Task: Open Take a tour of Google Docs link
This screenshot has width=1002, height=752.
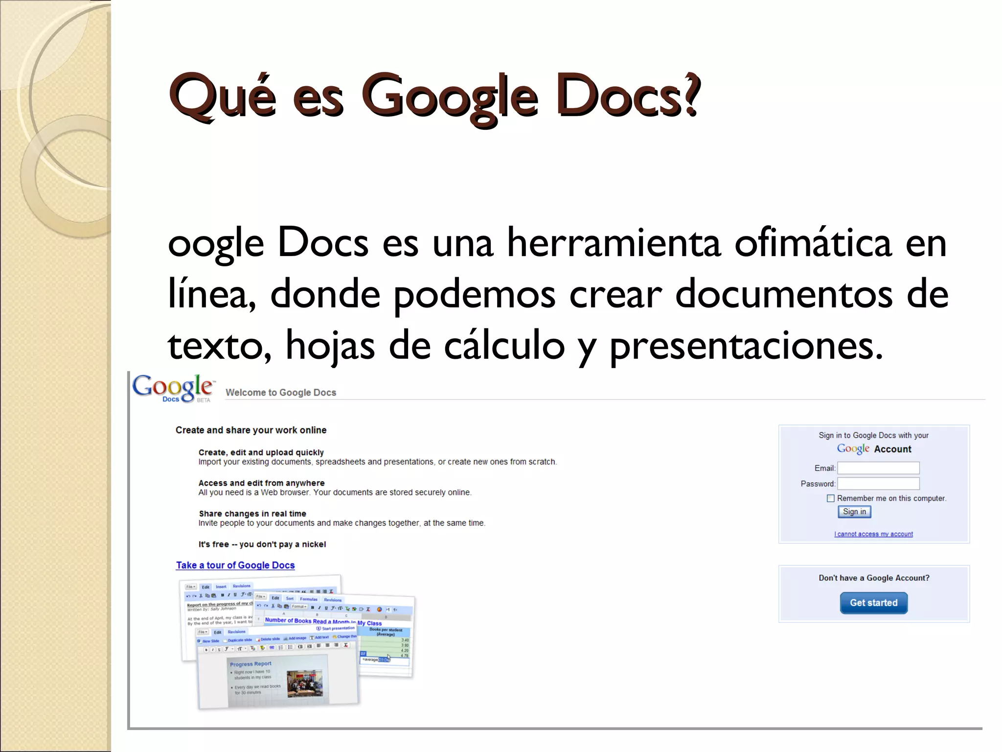Action: point(235,565)
